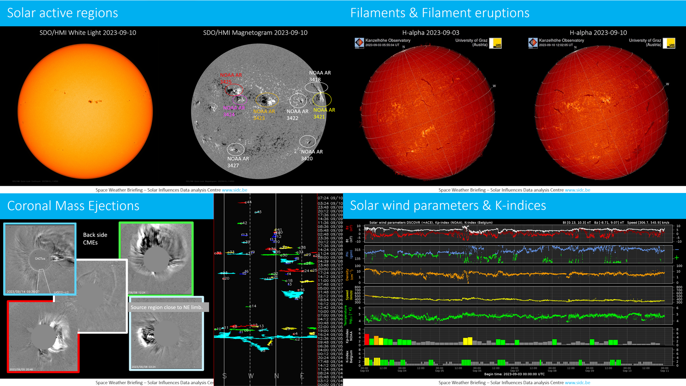Click the 'Bz [-8.71, 9.07] nT' readout

pyautogui.click(x=609, y=223)
